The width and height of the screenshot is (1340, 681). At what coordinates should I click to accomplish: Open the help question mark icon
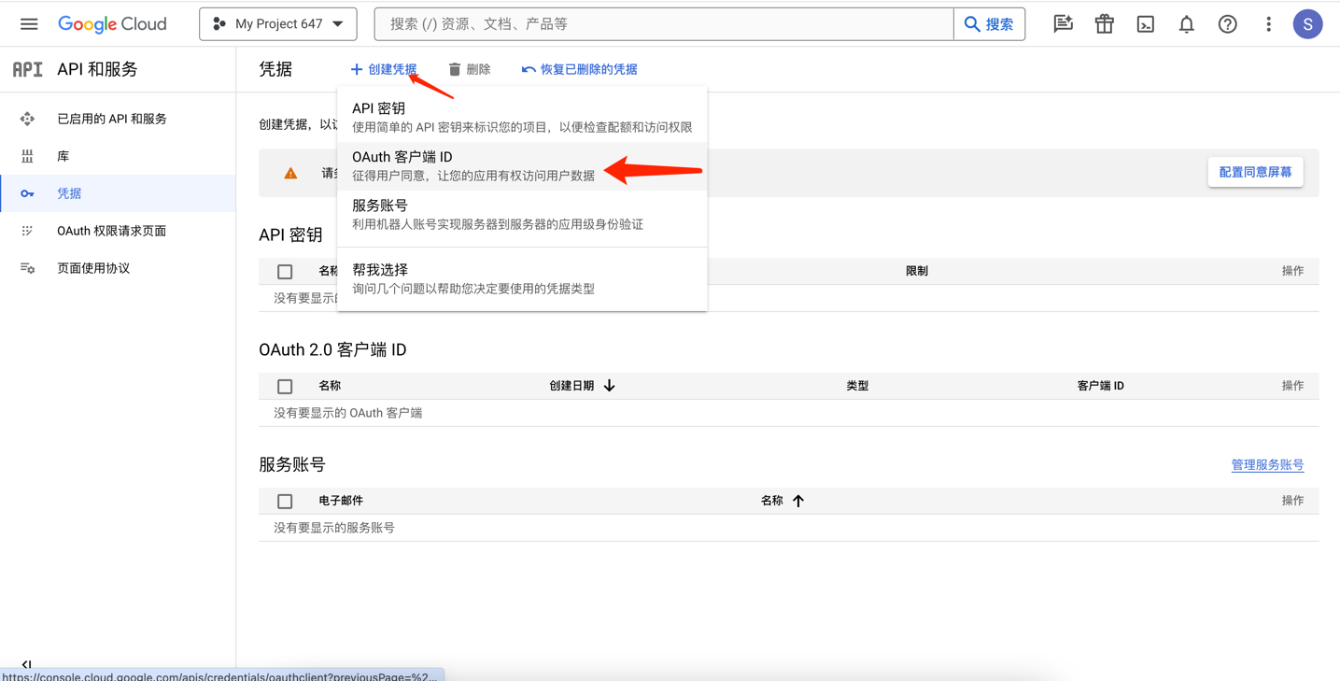[1227, 24]
